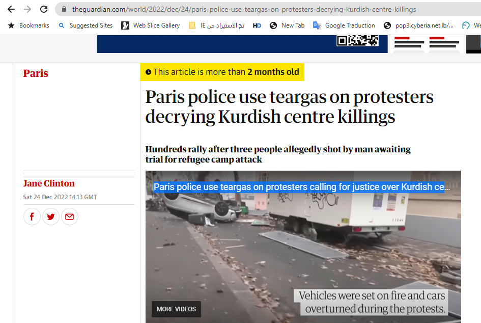
Task: Reload the page with the refresh icon
Action: [x=44, y=9]
